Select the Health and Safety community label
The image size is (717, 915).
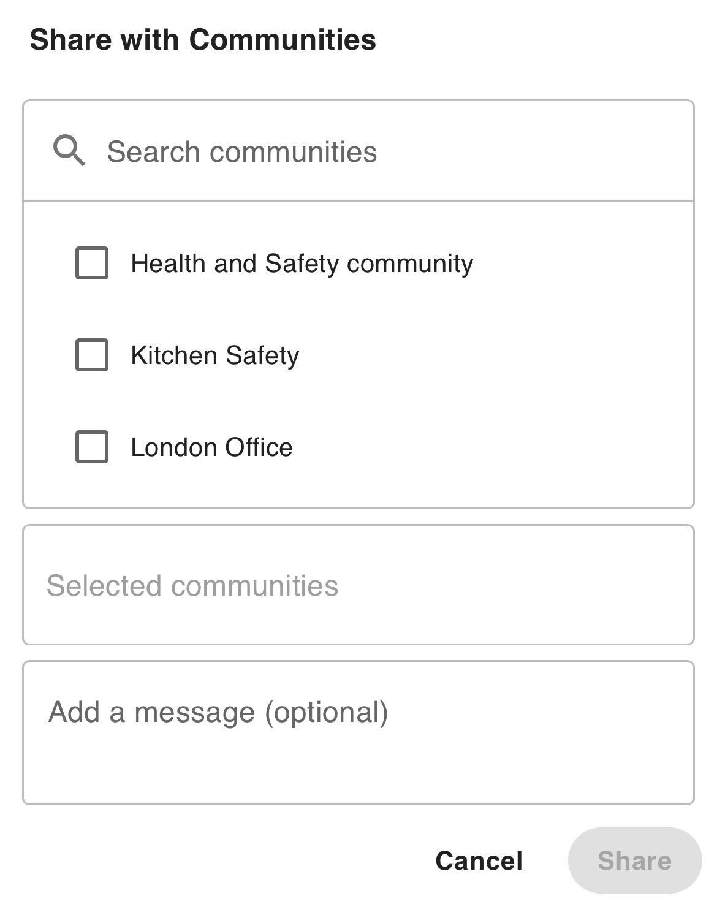point(302,264)
